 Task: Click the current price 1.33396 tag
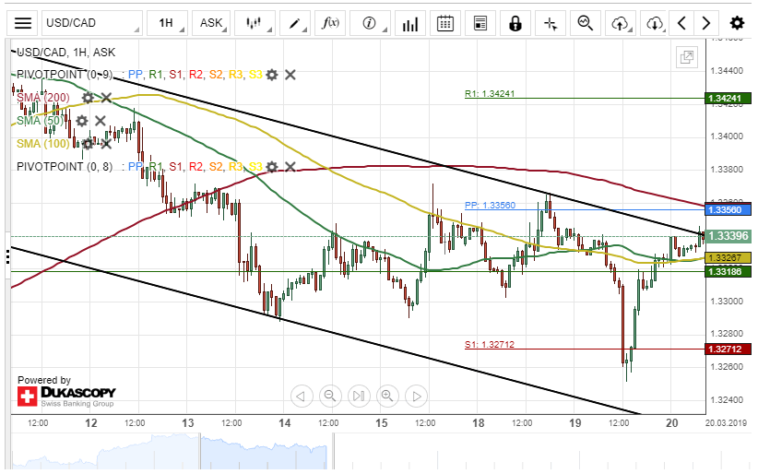tap(728, 236)
